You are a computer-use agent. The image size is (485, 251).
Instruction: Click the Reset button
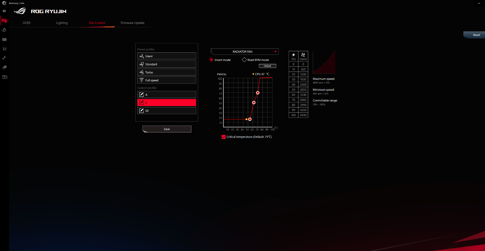(474, 35)
